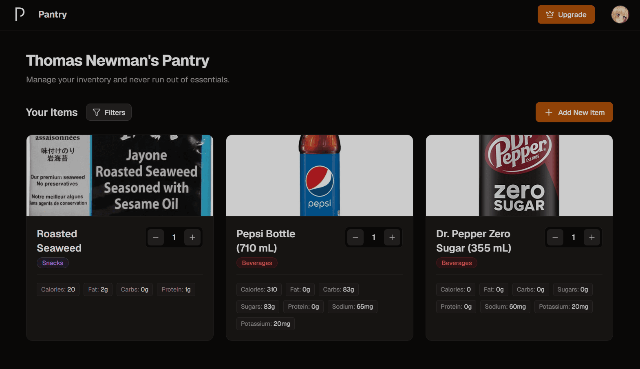Increase Dr. Pepper Zero Sugar quantity
640x369 pixels.
pos(592,237)
